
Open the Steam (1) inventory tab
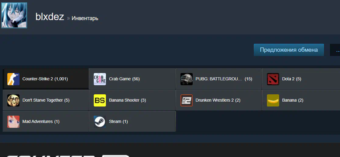click(x=132, y=121)
